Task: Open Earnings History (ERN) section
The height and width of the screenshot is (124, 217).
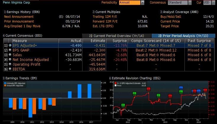Action: point(22,12)
